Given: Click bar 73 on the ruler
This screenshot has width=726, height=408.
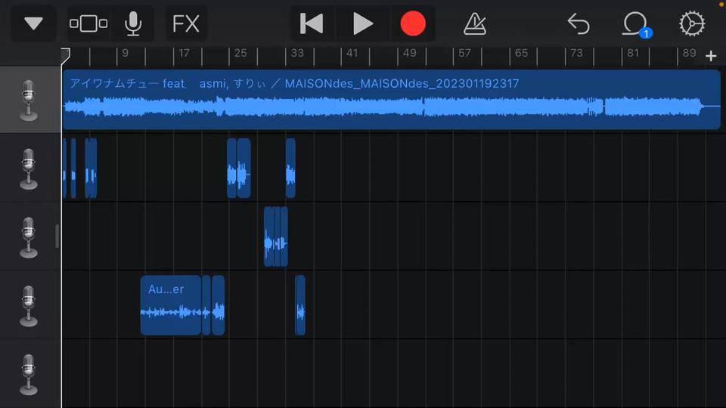Looking at the screenshot, I should pyautogui.click(x=576, y=53).
